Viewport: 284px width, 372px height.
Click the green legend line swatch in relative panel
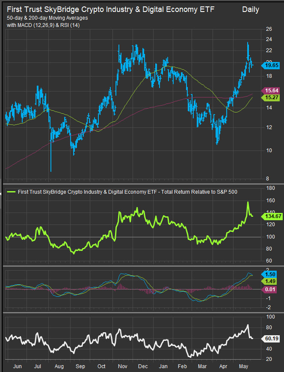coord(11,192)
